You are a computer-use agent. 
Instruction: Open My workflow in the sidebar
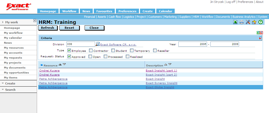[x=13, y=33]
